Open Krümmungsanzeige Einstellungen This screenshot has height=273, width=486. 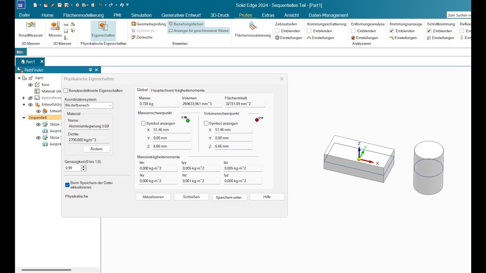coord(403,38)
